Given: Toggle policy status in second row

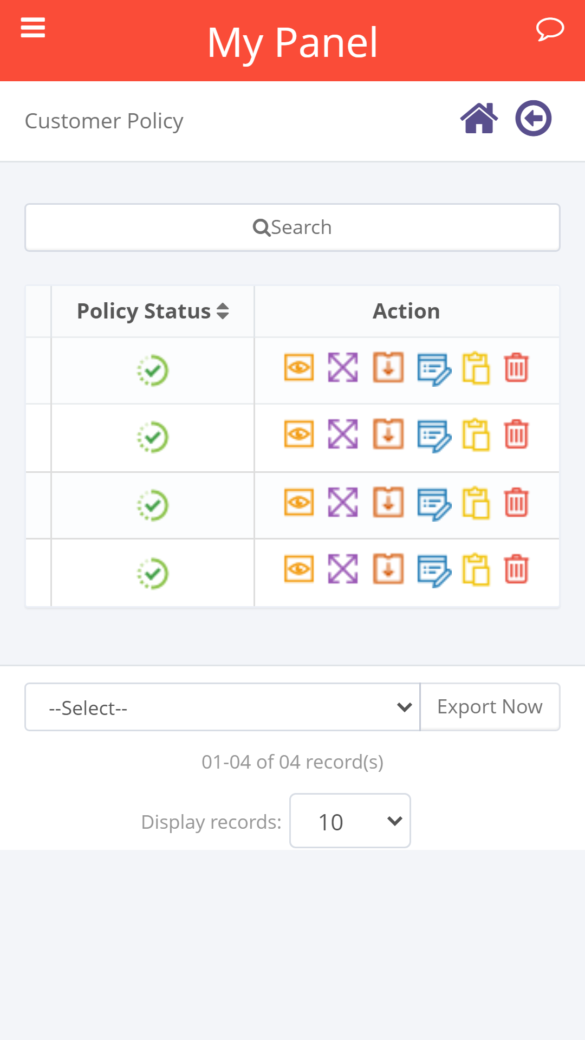Looking at the screenshot, I should coord(152,437).
